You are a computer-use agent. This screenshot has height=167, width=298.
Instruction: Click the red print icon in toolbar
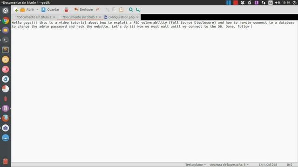click(66, 10)
